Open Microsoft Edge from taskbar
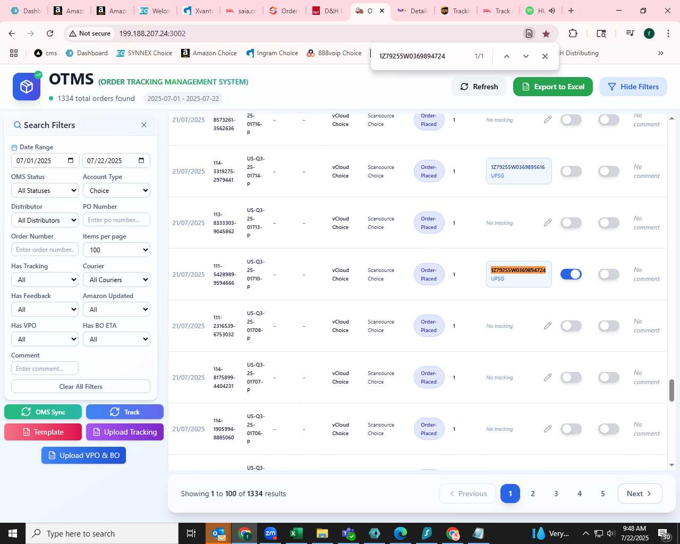The width and height of the screenshot is (680, 544). (400, 533)
